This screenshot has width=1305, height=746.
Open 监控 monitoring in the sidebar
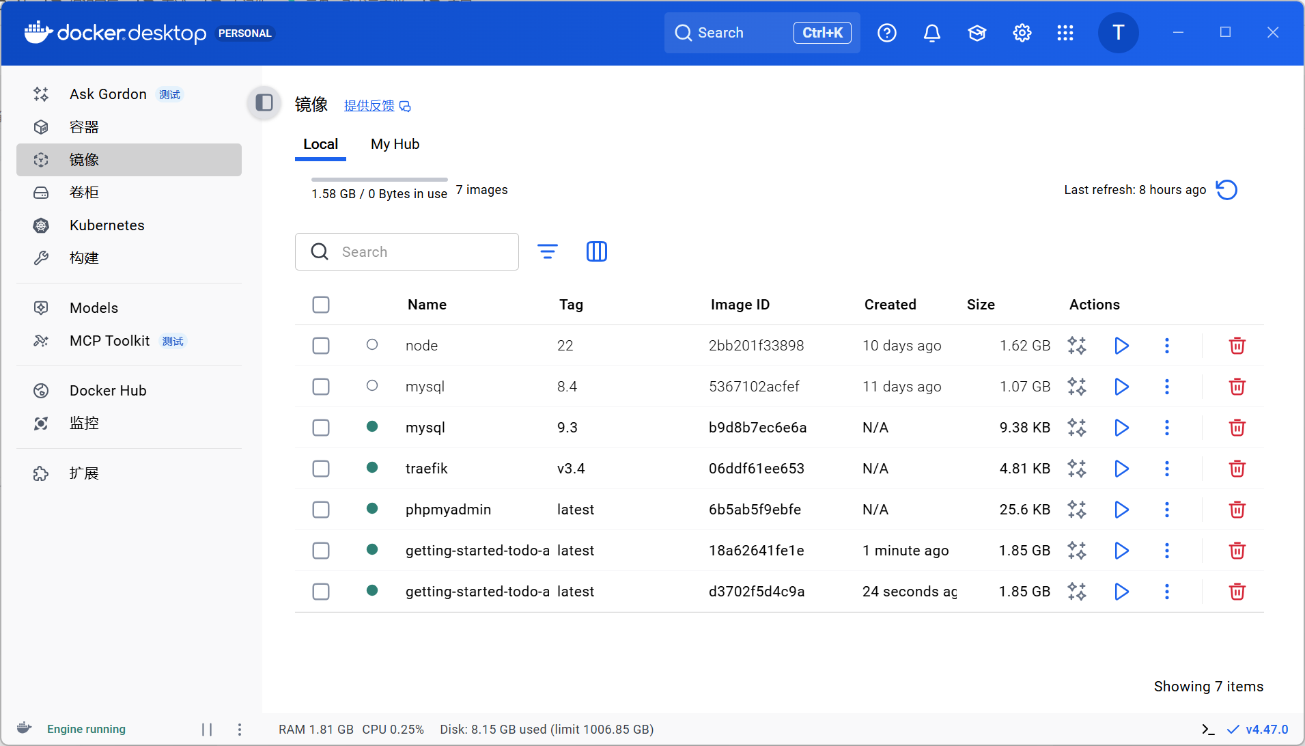[129, 424]
